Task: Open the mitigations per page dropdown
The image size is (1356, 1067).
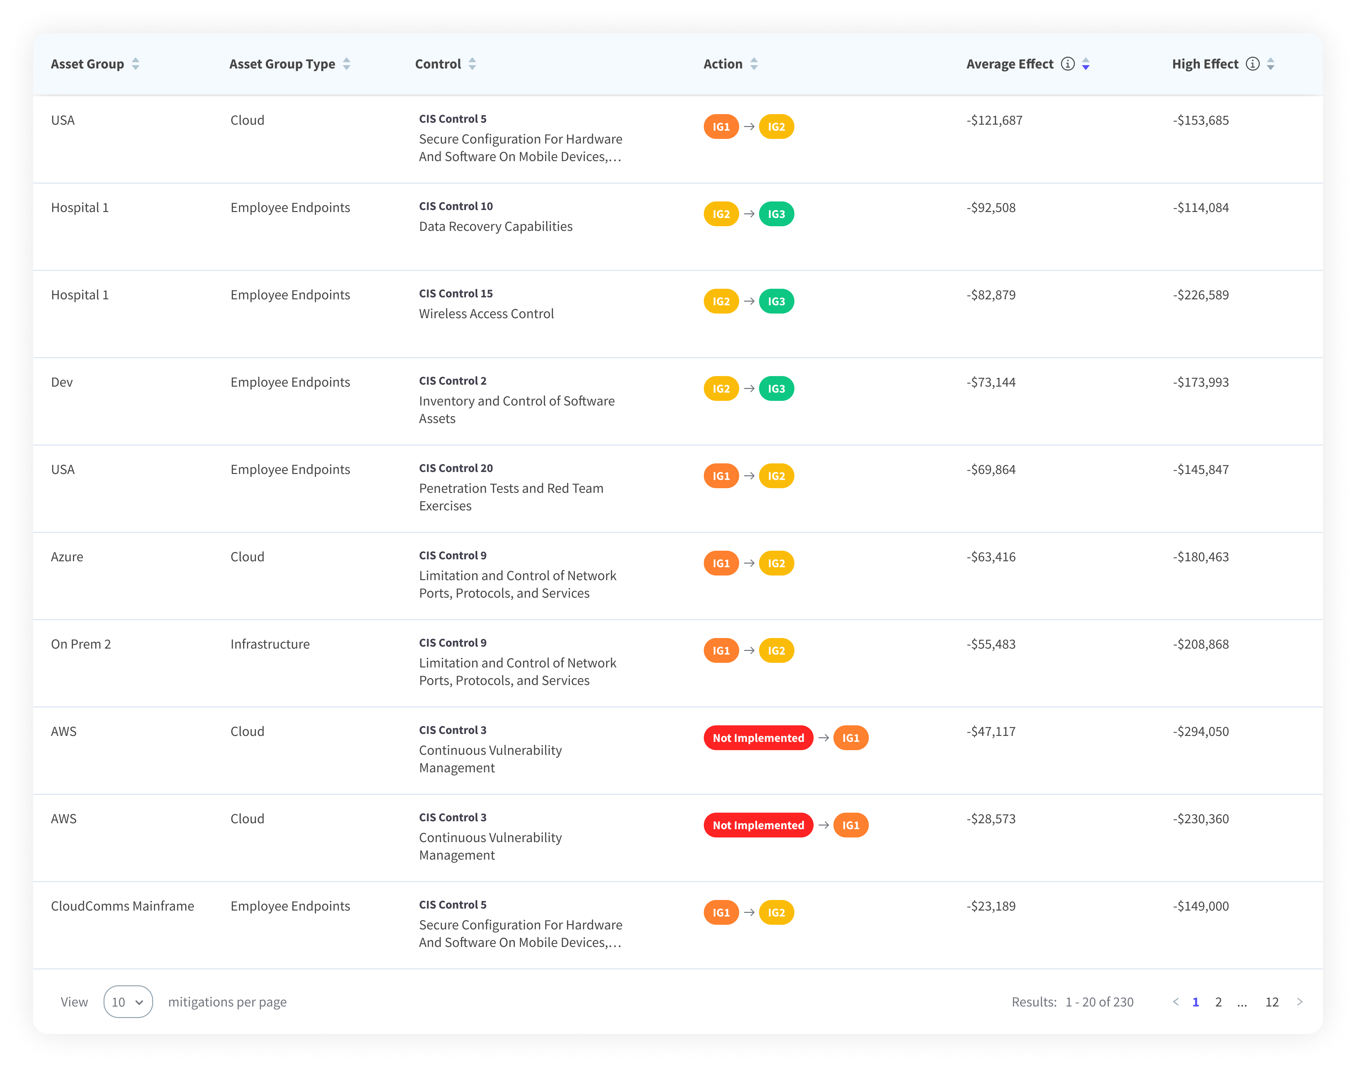Action: pyautogui.click(x=128, y=1002)
